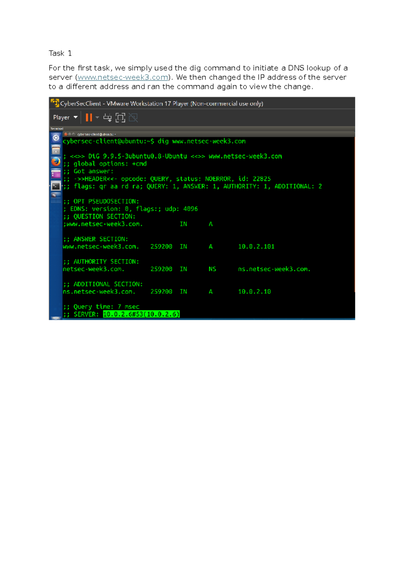Image resolution: width=404 pixels, height=572 pixels.
Task: Open the Player menu dropdown
Action: coord(65,117)
